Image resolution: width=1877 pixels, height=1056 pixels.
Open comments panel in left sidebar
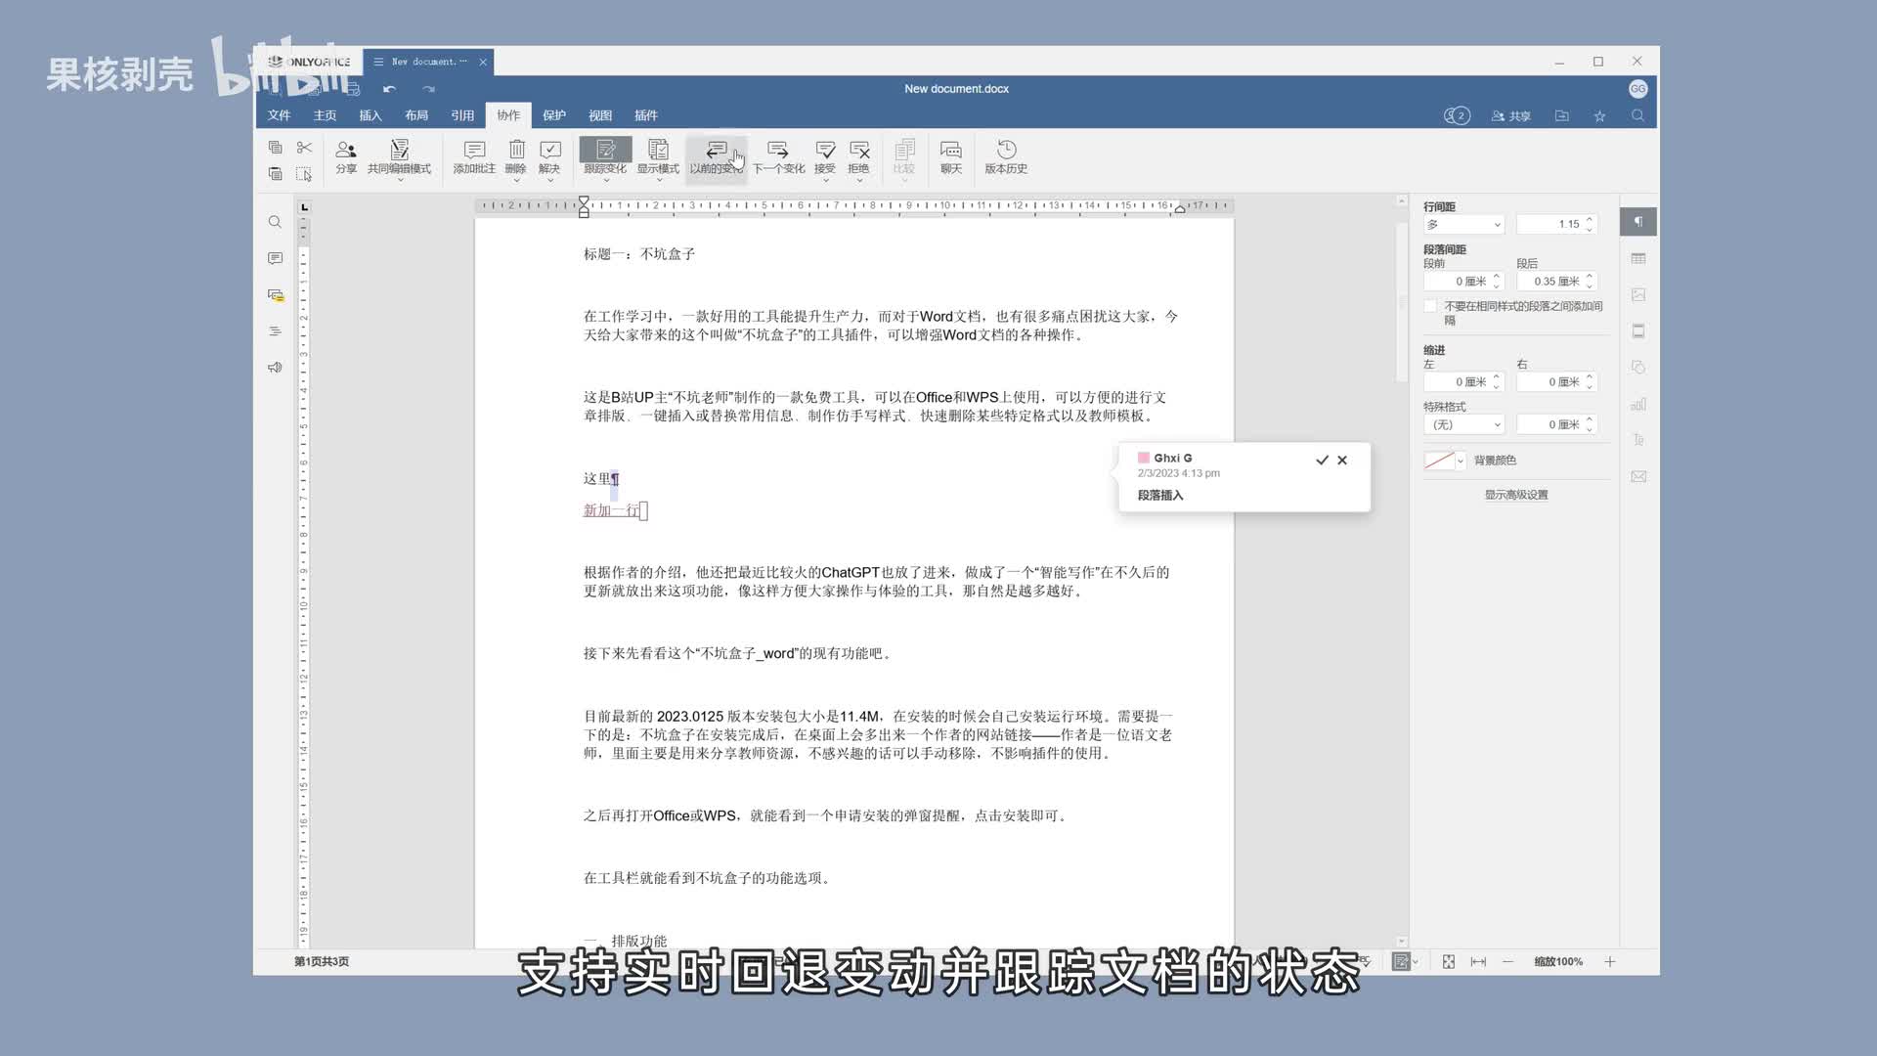pos(275,259)
